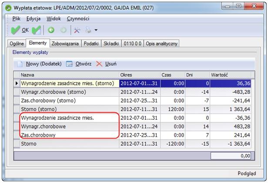The width and height of the screenshot is (268, 183).
Task: Open the Czynności menu
Action: click(x=78, y=19)
